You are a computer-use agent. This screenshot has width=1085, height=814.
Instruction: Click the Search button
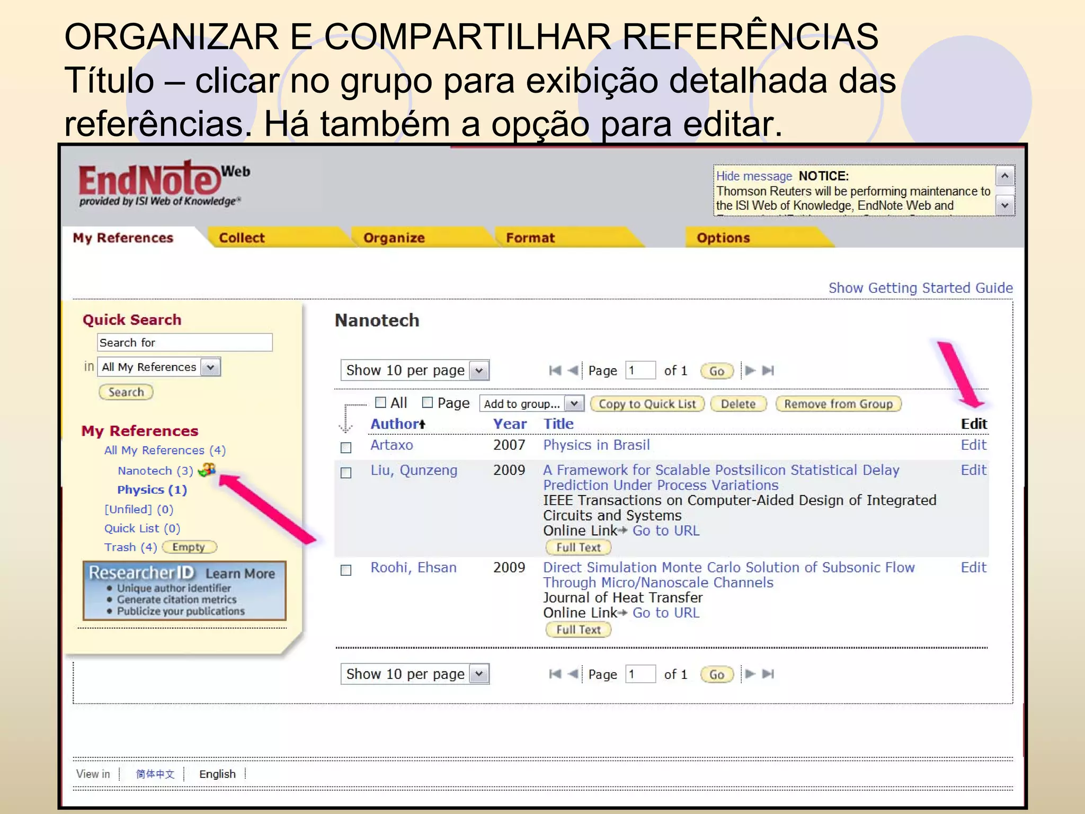tap(126, 392)
